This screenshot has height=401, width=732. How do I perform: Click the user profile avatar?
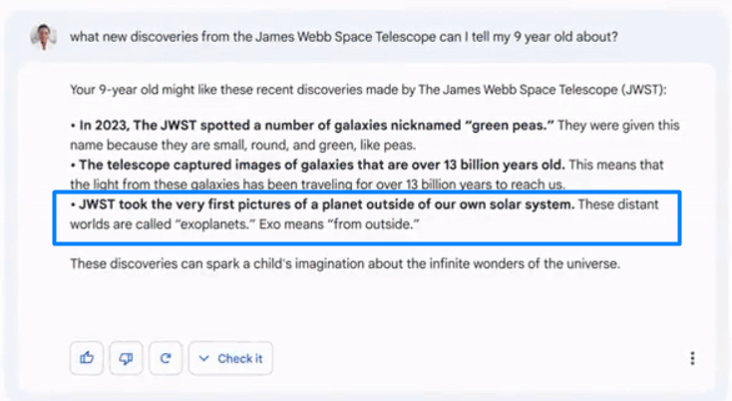[x=43, y=37]
